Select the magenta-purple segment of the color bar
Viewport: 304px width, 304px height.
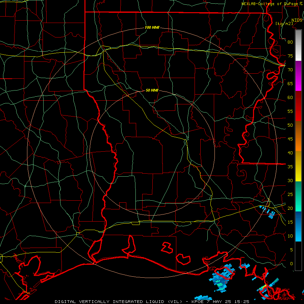tap(298, 76)
